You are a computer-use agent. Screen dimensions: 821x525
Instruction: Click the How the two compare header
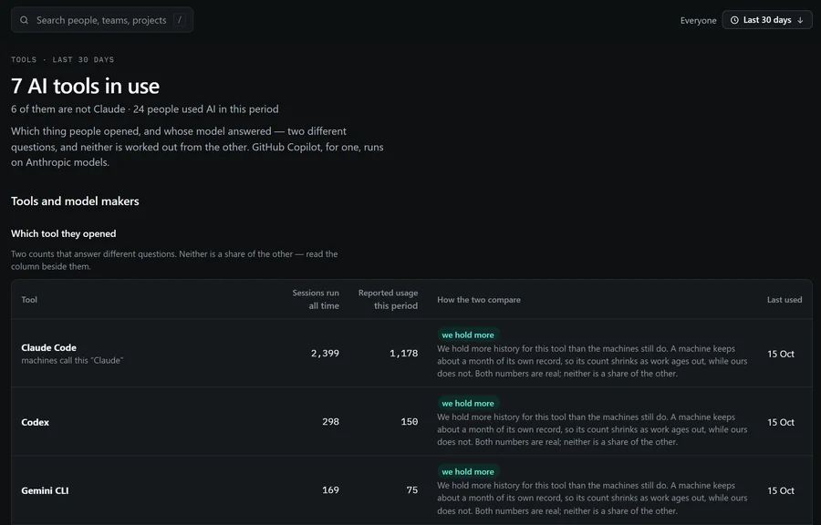[479, 300]
